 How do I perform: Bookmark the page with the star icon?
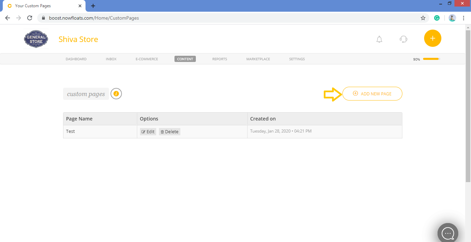[x=423, y=18]
